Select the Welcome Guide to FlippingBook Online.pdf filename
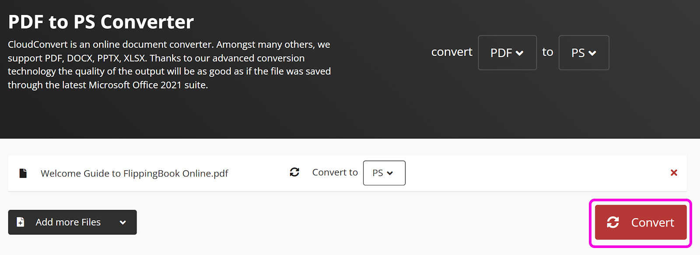Viewport: 700px width, 255px height. coord(134,173)
